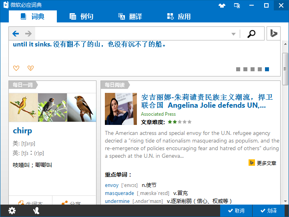Click the article summary paragraph
The height and width of the screenshot is (217, 289).
pos(192,145)
